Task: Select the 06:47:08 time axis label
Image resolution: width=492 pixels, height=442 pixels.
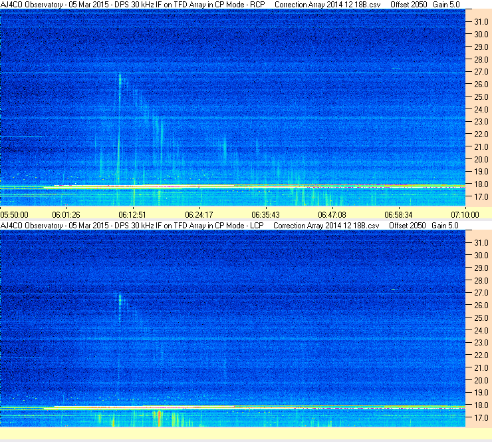Action: [x=332, y=215]
